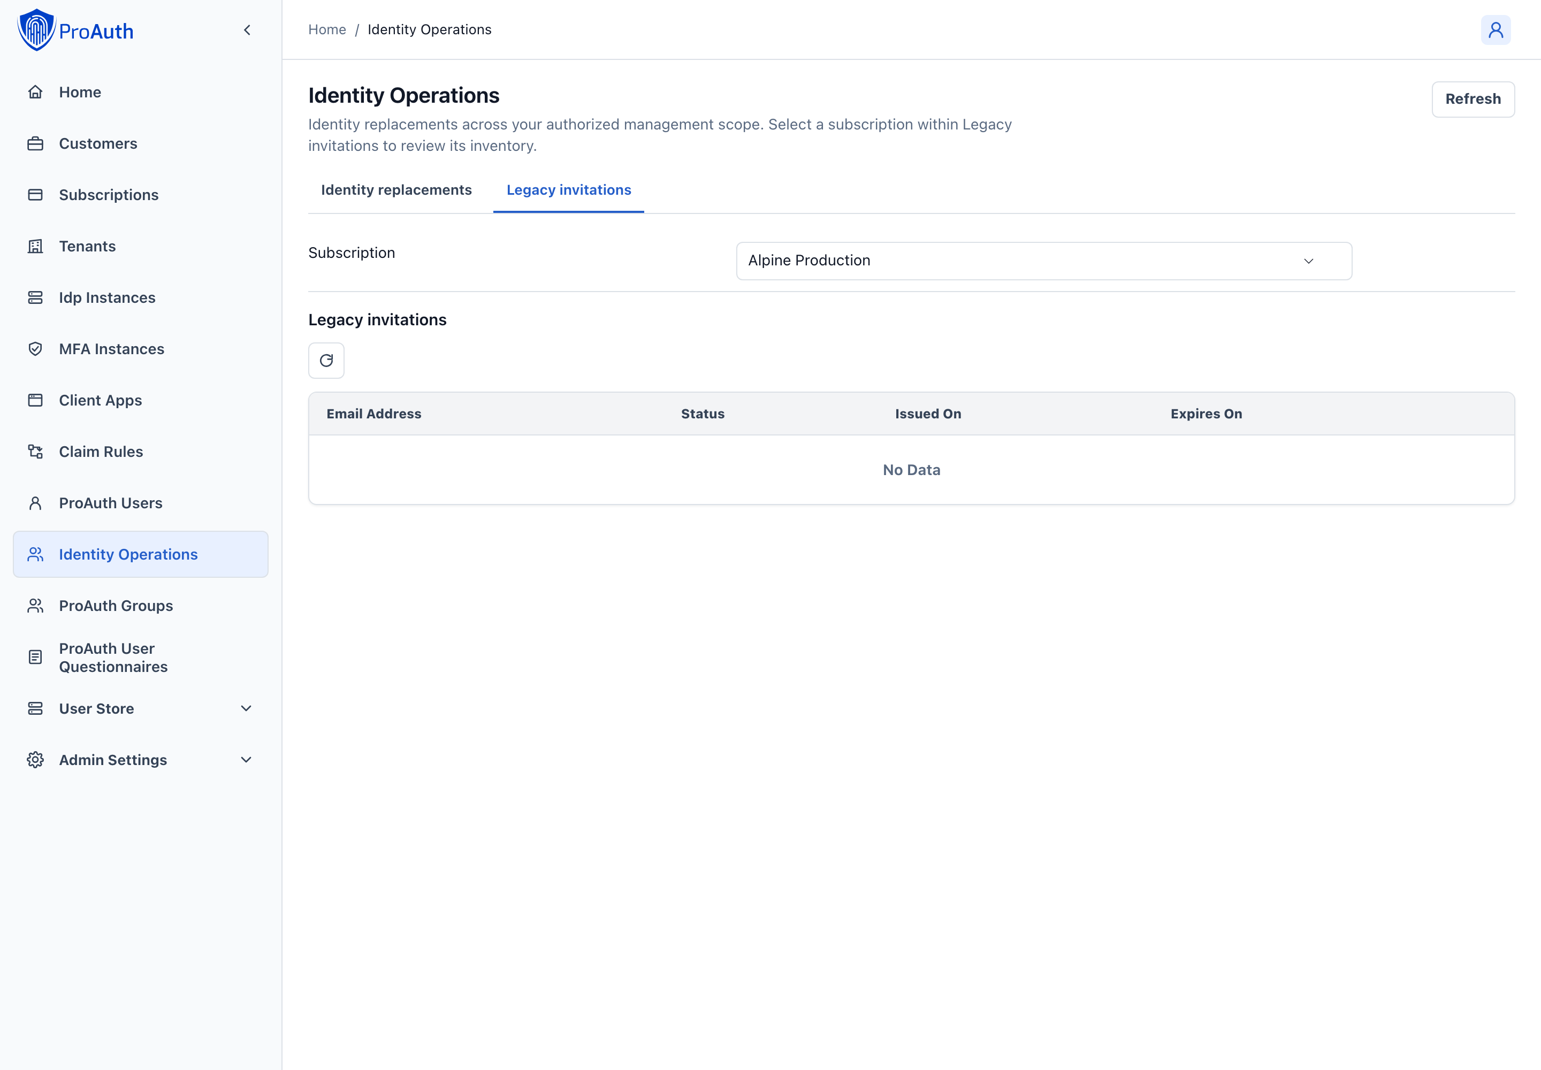The width and height of the screenshot is (1541, 1070).
Task: Click the Client Apps window icon
Action: pos(35,400)
